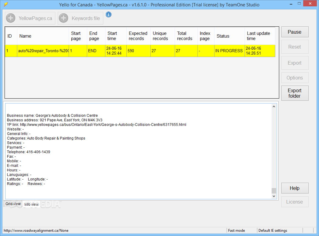This screenshot has height=236, width=319.
Task: Click the License button
Action: (295, 202)
